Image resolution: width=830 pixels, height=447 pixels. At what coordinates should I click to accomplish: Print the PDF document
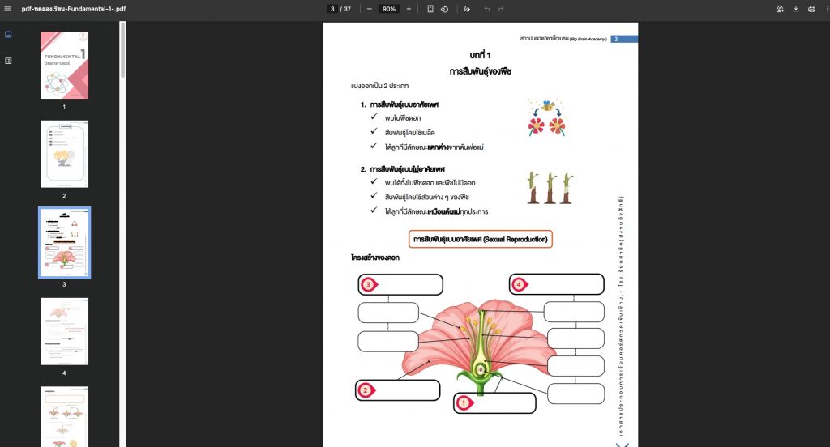811,9
